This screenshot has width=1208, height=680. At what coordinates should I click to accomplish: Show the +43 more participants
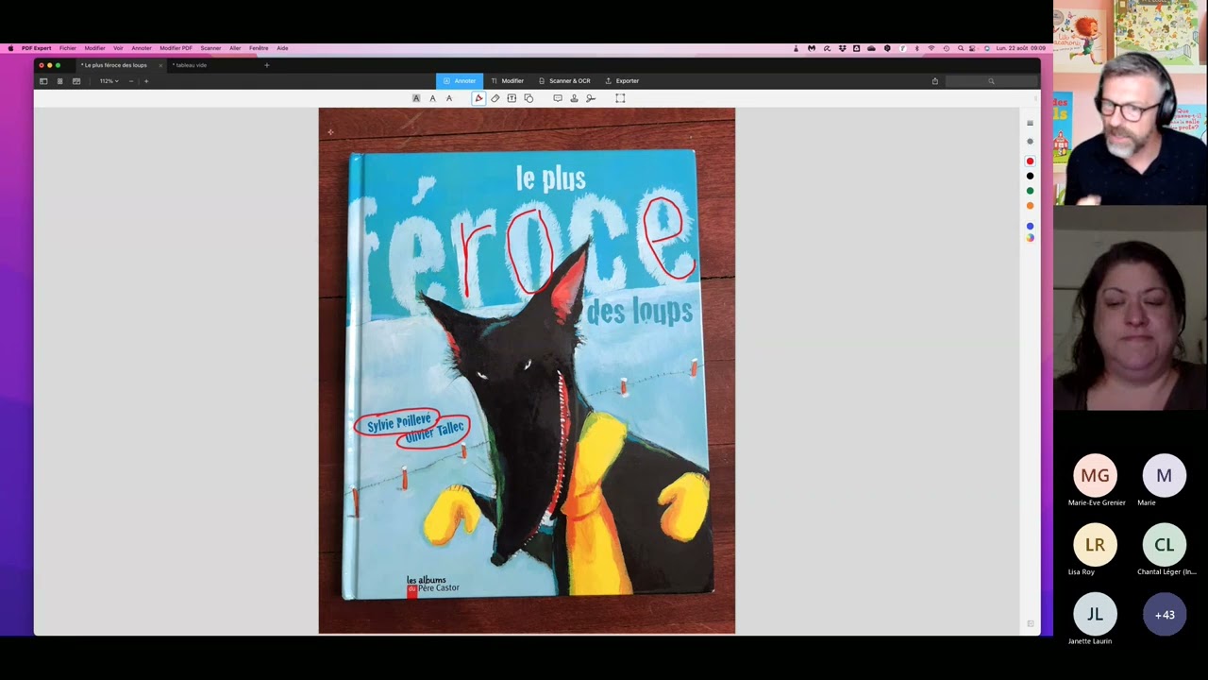tap(1165, 615)
